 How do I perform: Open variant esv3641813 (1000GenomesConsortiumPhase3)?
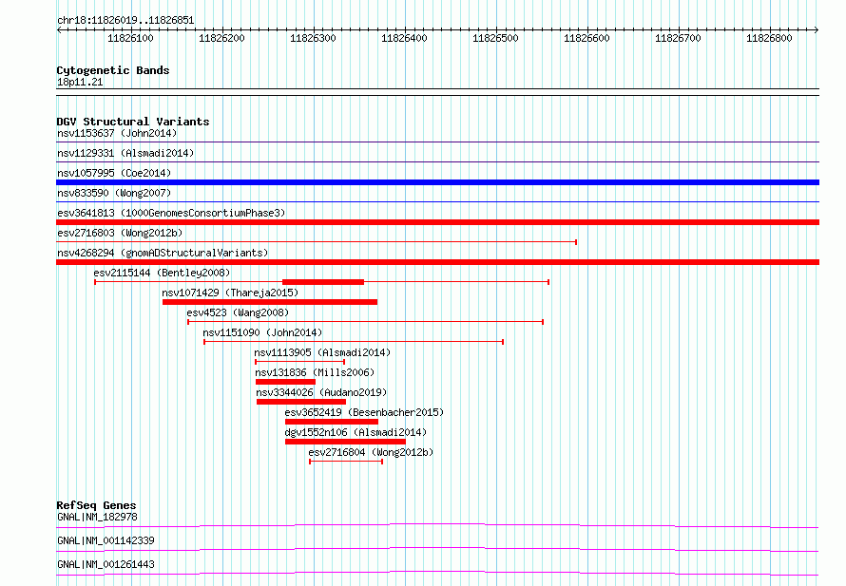pyautogui.click(x=171, y=213)
